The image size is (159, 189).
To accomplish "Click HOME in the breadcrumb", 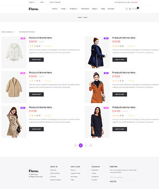I will [x=79, y=18].
